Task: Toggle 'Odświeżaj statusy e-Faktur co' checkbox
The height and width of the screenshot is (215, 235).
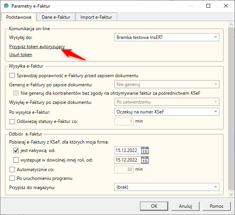Action: pyautogui.click(x=12, y=121)
